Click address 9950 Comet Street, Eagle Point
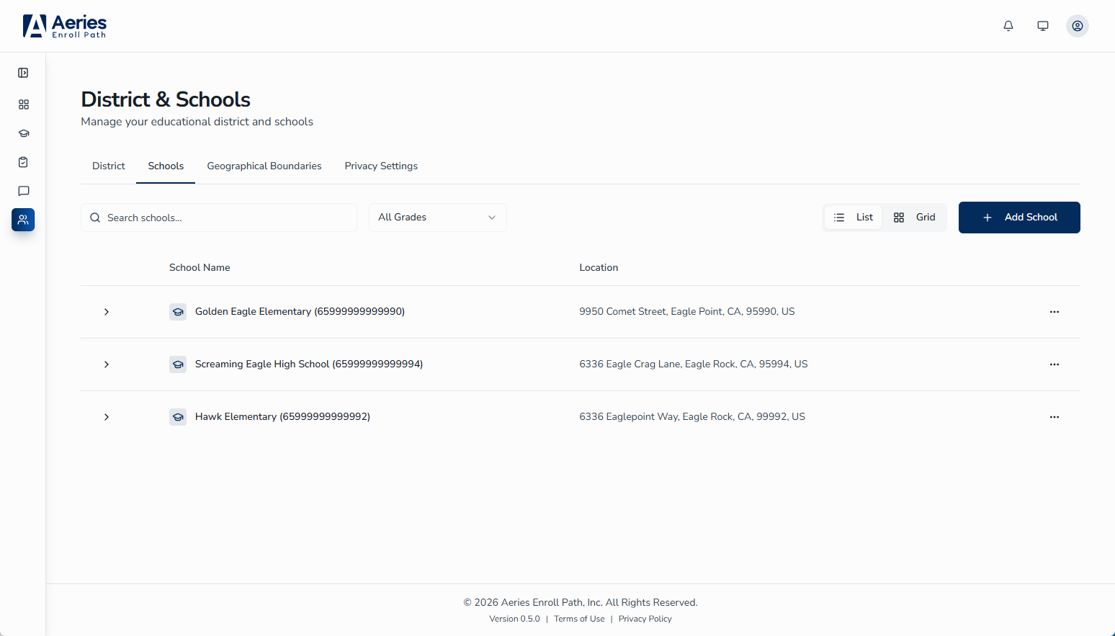This screenshot has width=1115, height=636. click(687, 312)
